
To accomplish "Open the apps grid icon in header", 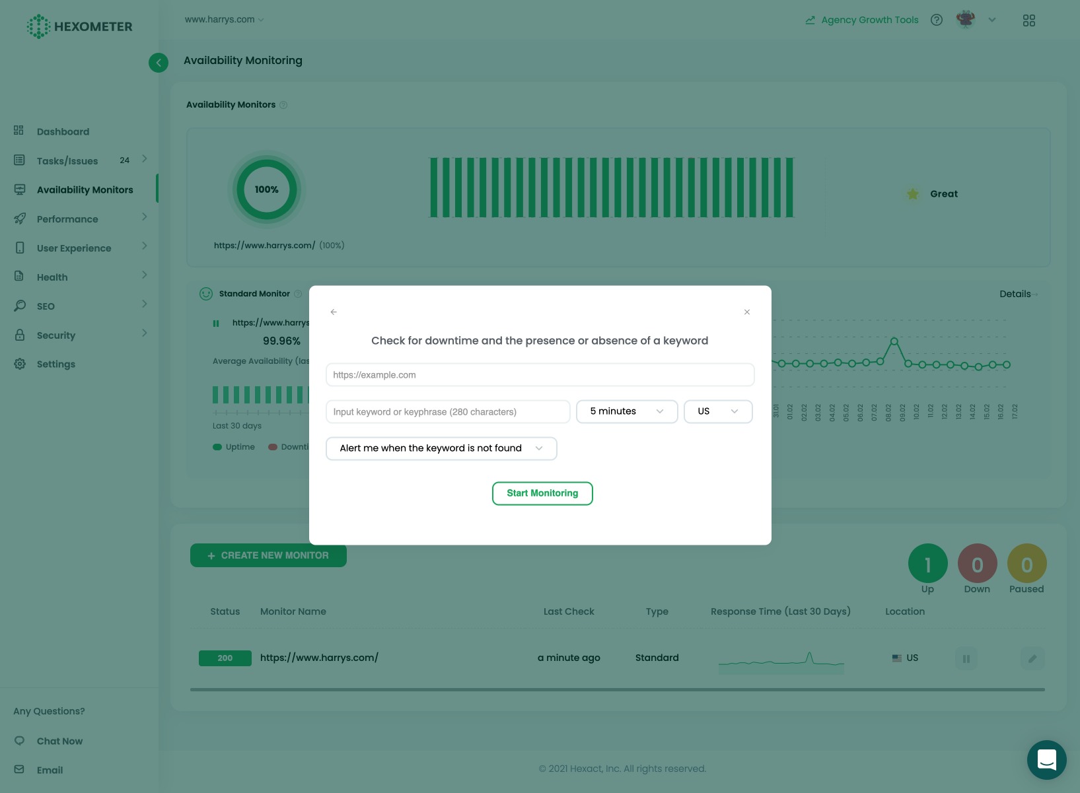I will coord(1029,20).
